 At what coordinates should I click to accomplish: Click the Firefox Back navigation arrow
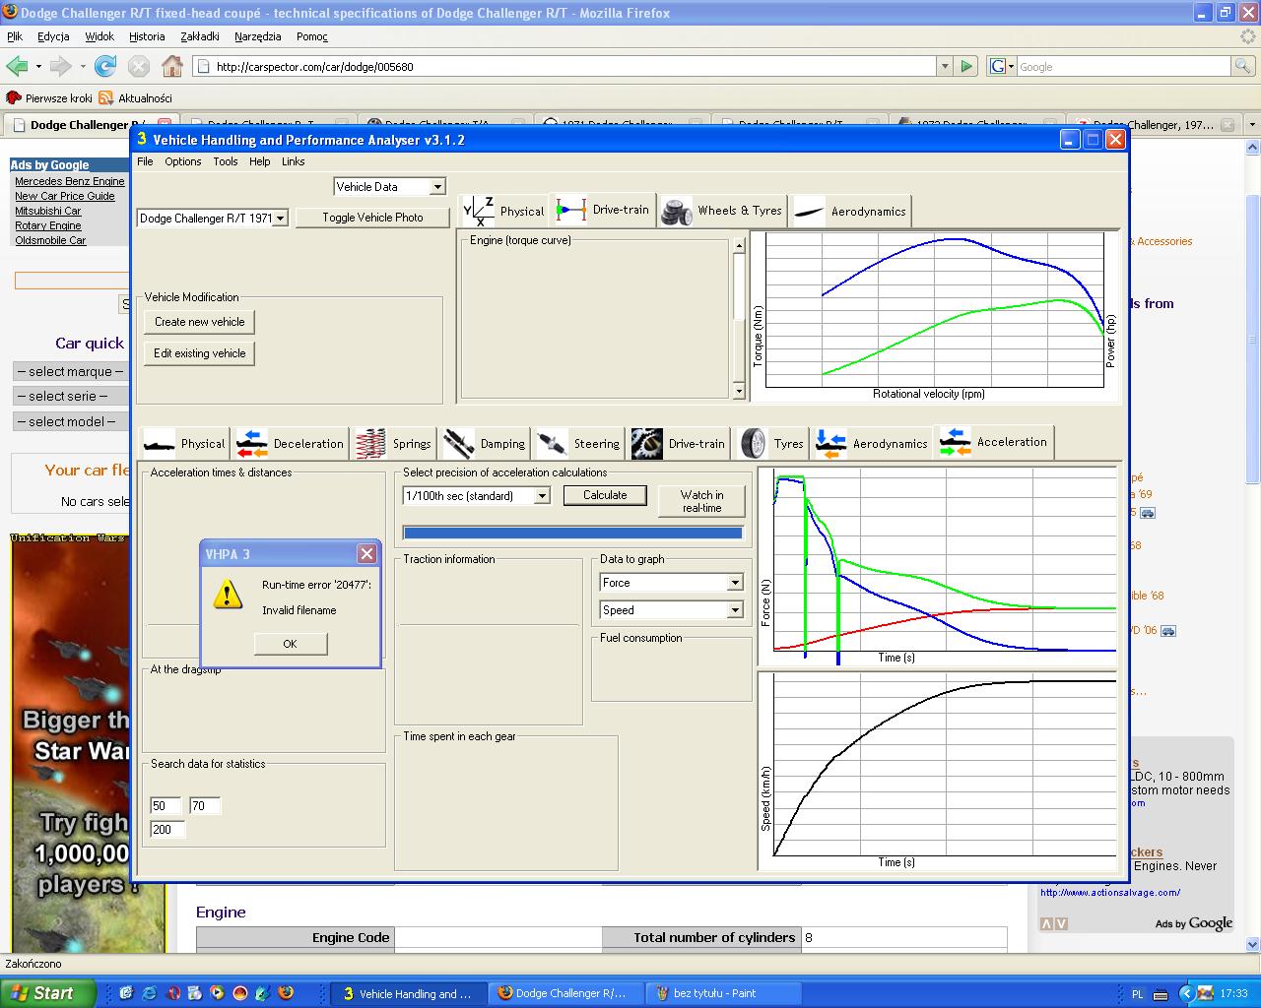[17, 66]
